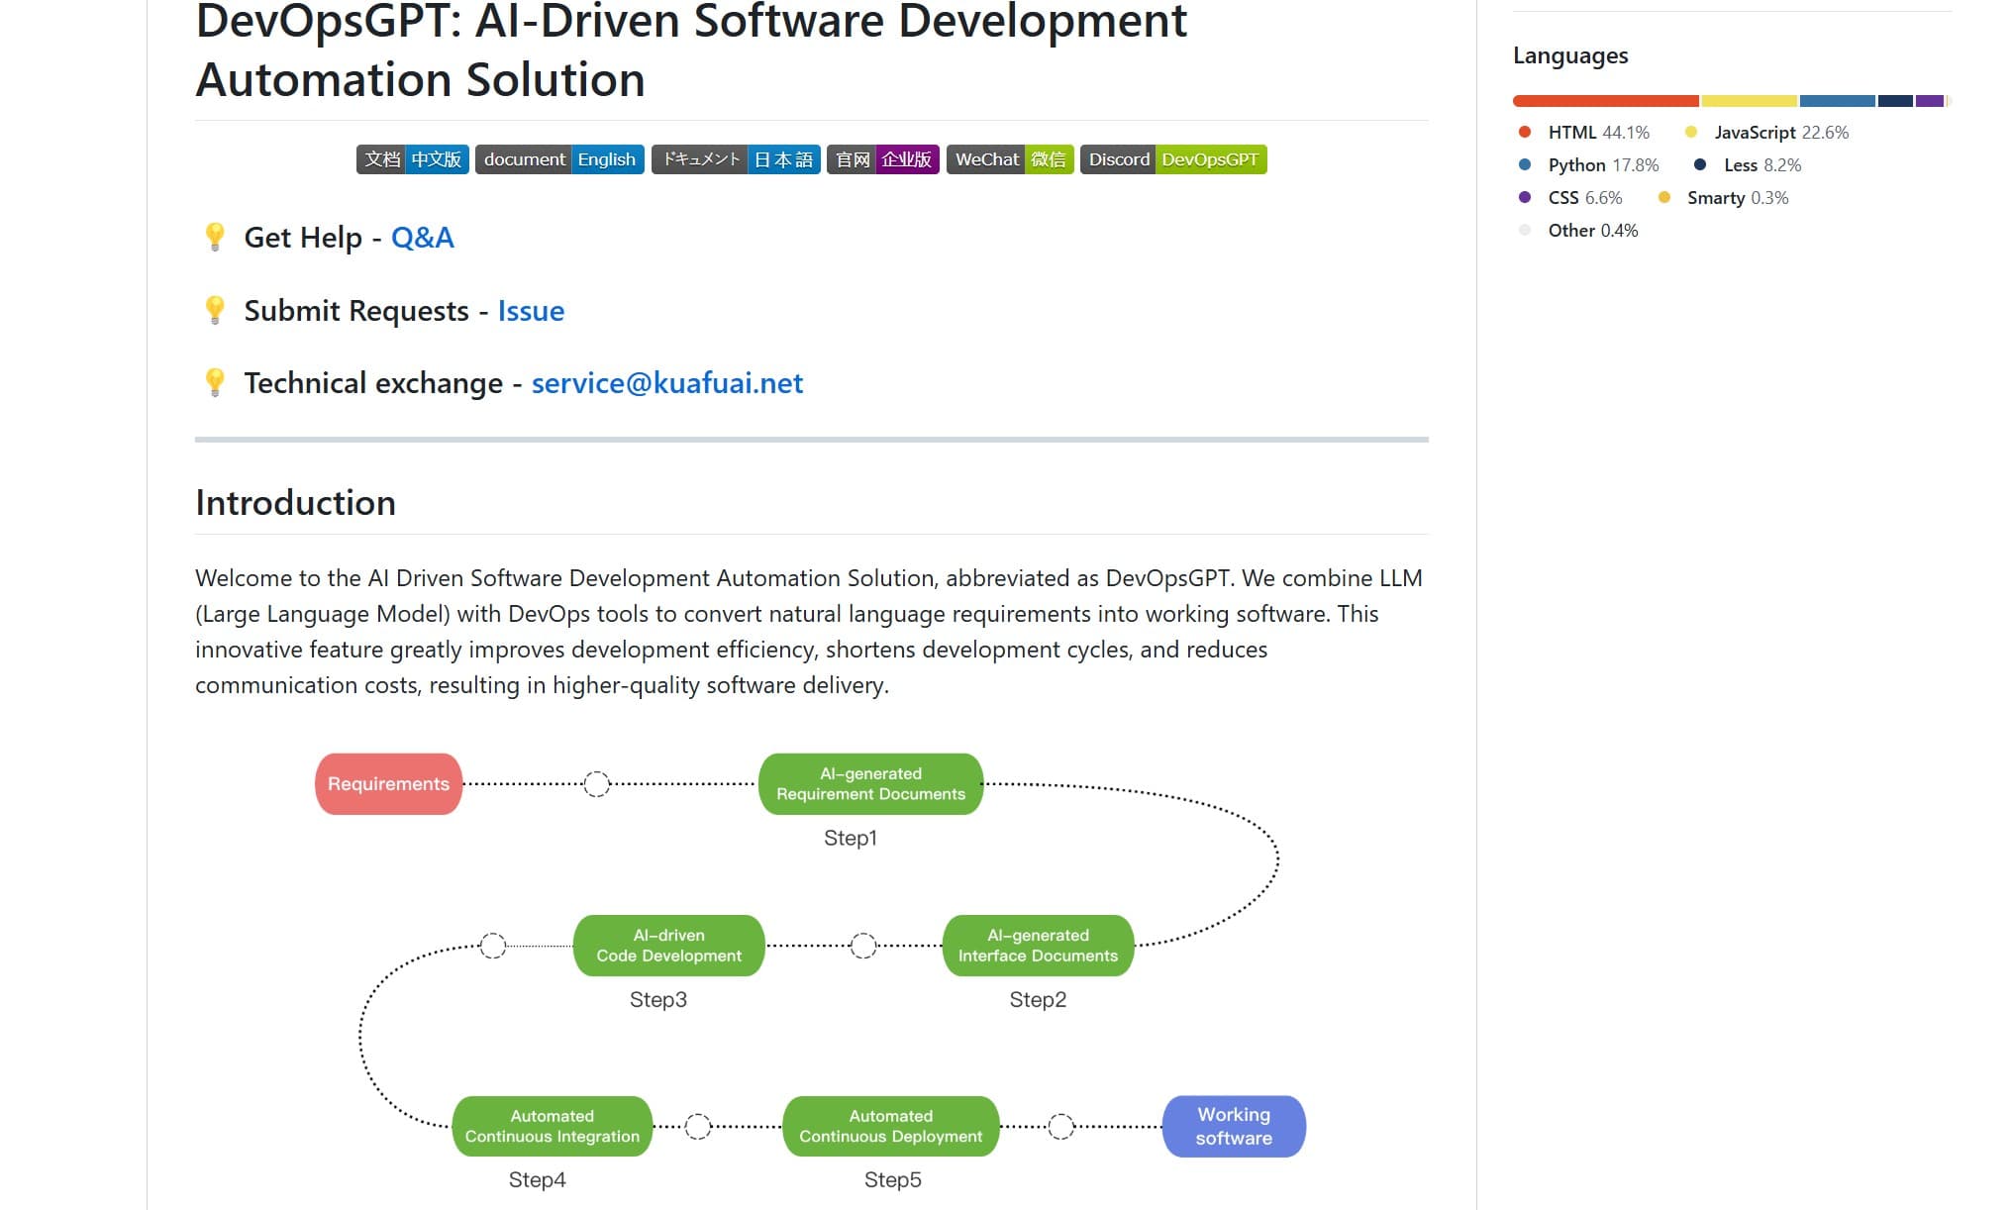The width and height of the screenshot is (2012, 1210).
Task: Click the purple CSS segment of language bar
Action: [x=1930, y=101]
